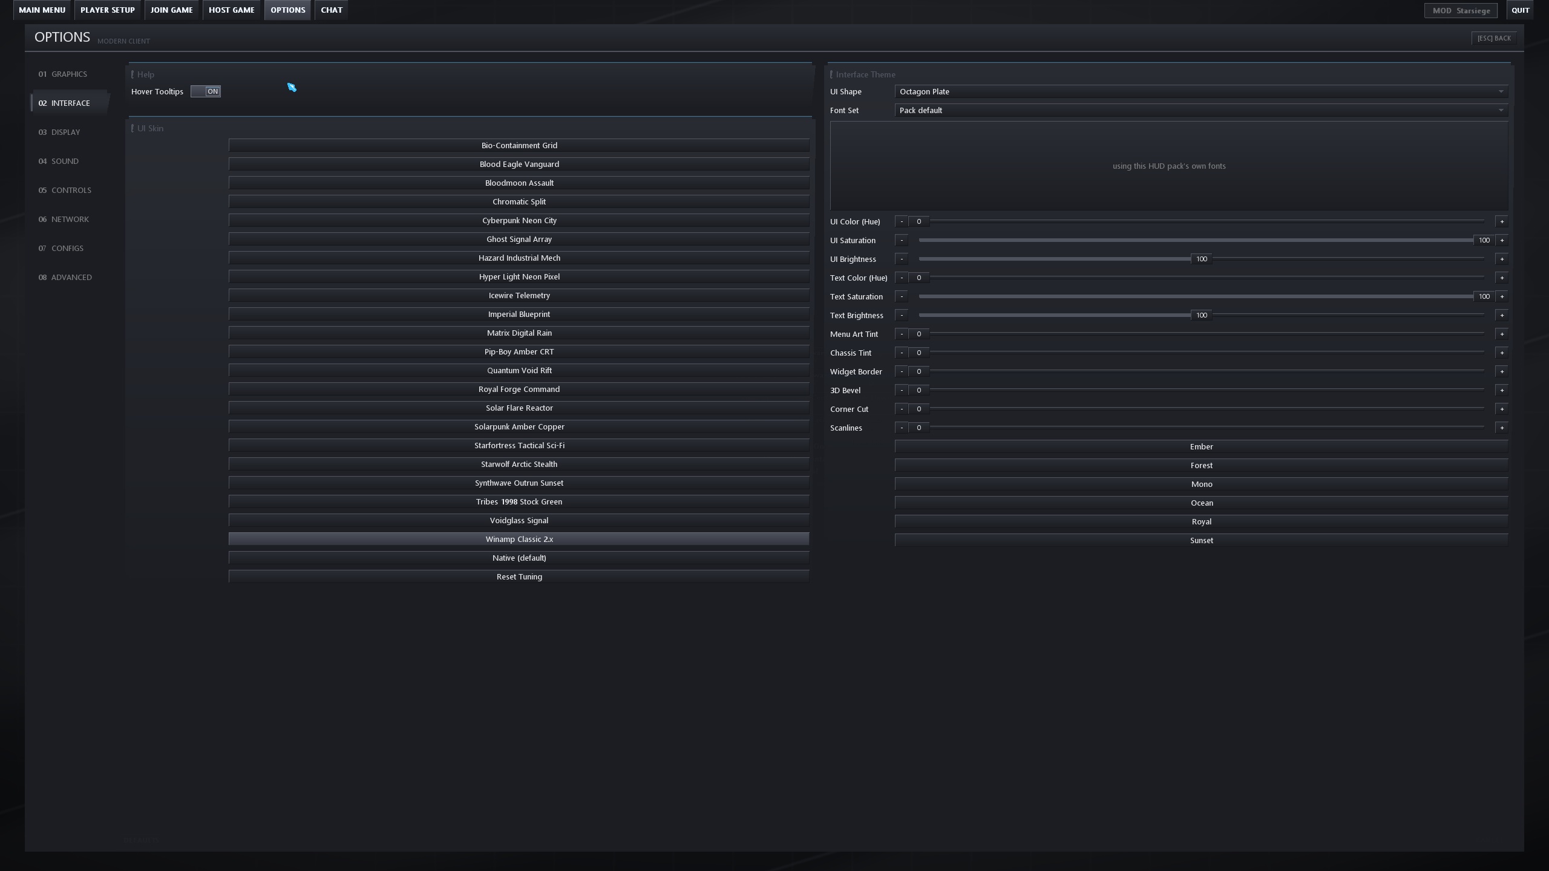Apply the Cyberpunk Neon City skin
The width and height of the screenshot is (1549, 871).
point(519,220)
